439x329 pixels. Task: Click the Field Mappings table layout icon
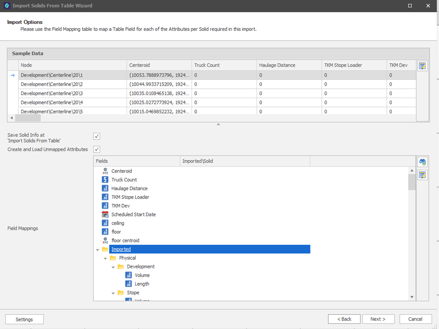(x=422, y=175)
